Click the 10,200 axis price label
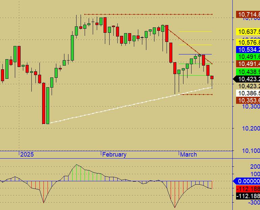The image size is (260, 210). click(x=251, y=129)
